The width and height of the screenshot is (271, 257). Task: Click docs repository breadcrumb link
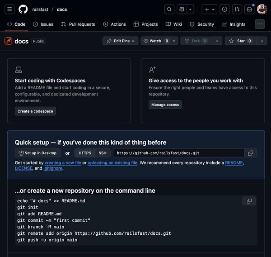(62, 10)
